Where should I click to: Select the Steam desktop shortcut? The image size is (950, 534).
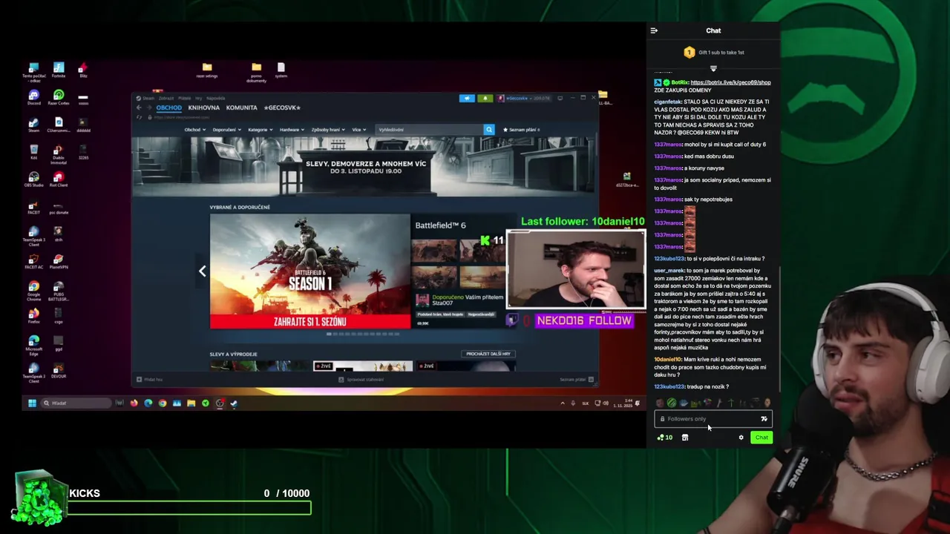click(33, 125)
